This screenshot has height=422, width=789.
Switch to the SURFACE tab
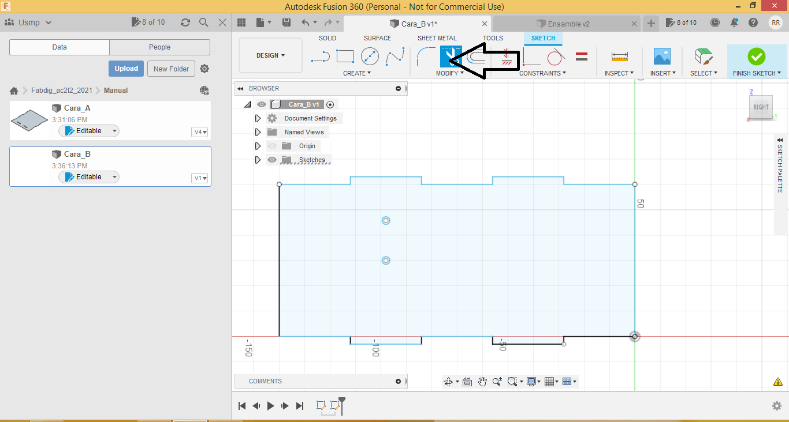(377, 38)
